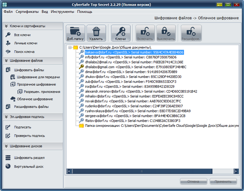244x191 pixels.
Task: Select the sergeeva@dorf.ru key row
Action: (x=135, y=116)
